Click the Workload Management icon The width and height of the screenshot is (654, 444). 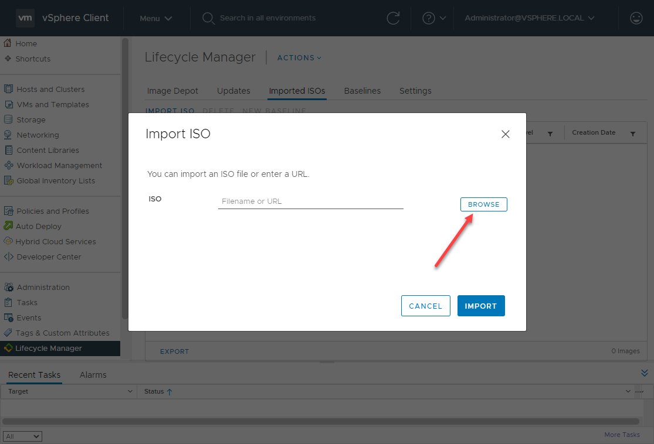click(8, 165)
